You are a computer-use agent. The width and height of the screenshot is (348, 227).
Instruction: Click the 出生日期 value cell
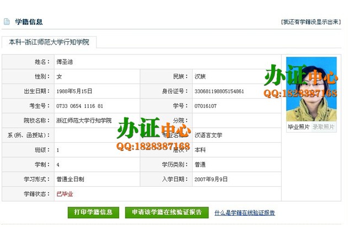coord(74,91)
